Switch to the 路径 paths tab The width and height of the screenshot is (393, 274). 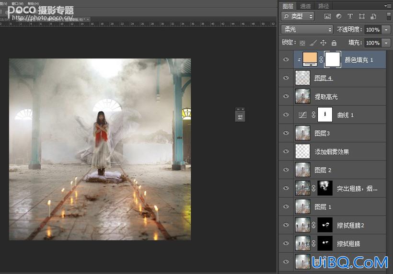tap(324, 6)
